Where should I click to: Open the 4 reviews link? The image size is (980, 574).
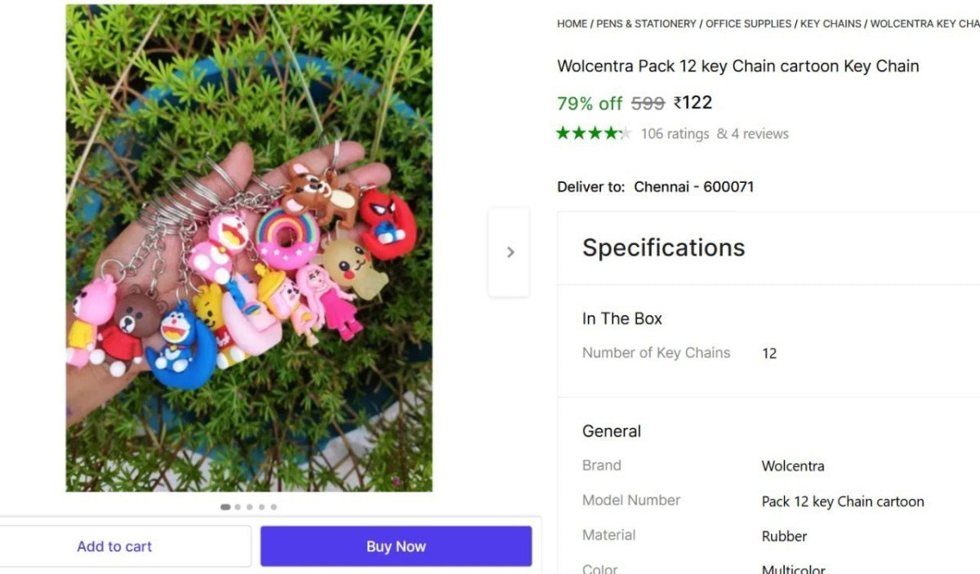click(753, 134)
